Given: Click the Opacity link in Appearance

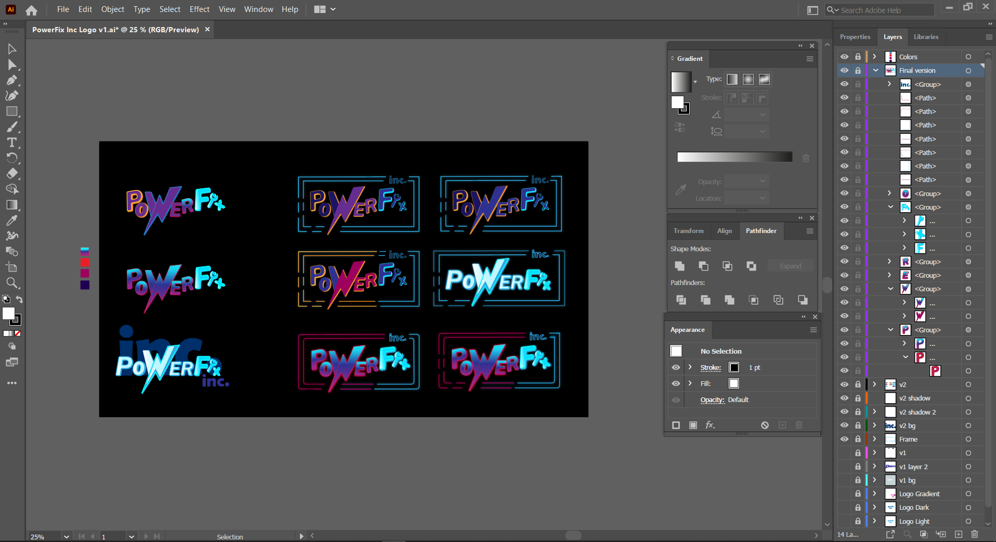Looking at the screenshot, I should click(712, 399).
